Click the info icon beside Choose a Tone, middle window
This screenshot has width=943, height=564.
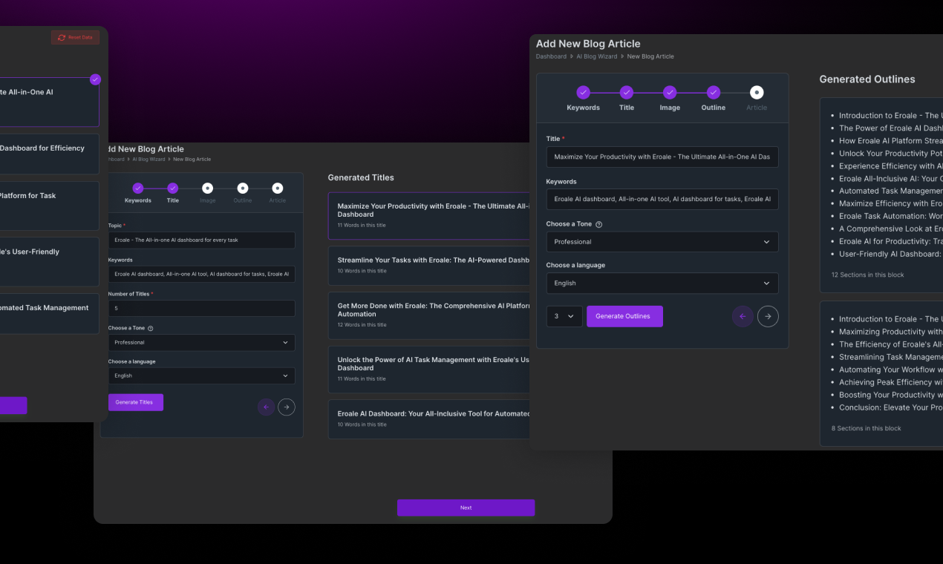tap(151, 328)
